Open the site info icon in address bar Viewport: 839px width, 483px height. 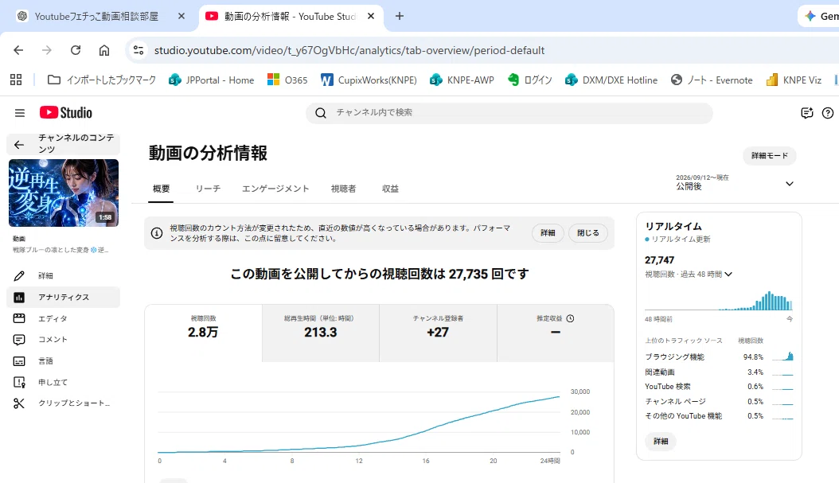pyautogui.click(x=139, y=50)
